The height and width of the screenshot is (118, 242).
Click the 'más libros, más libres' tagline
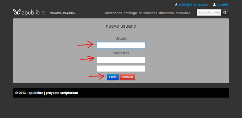(62, 13)
